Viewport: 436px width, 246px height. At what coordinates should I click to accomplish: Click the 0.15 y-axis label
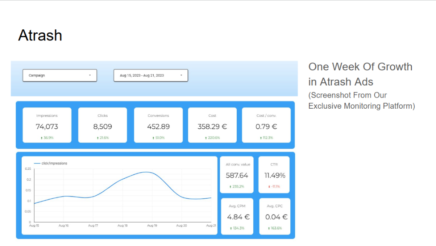pyautogui.click(x=28, y=190)
